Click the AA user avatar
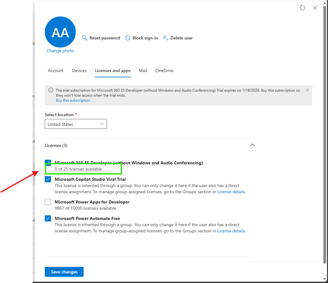The width and height of the screenshot is (328, 283). click(x=60, y=32)
